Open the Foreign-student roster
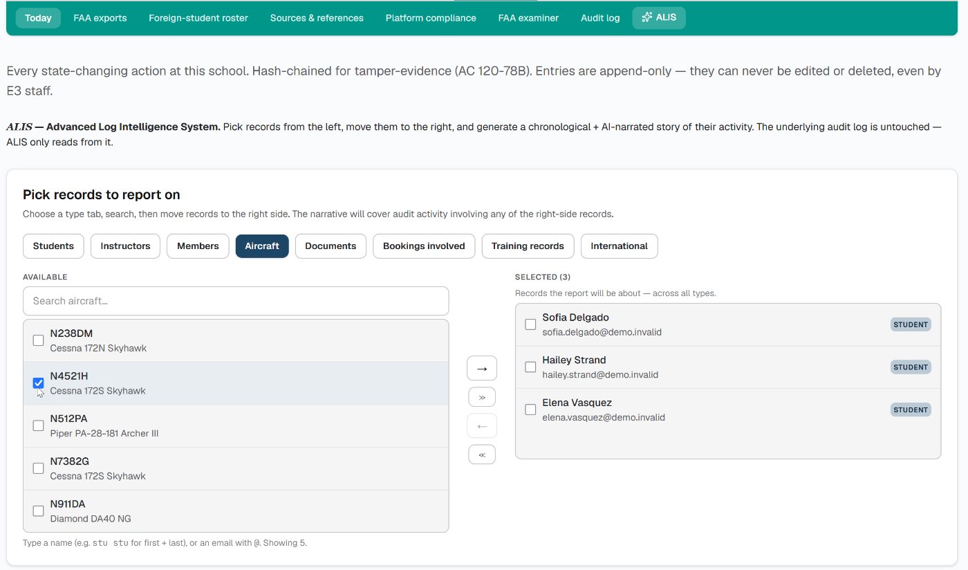This screenshot has width=968, height=570. coord(198,18)
